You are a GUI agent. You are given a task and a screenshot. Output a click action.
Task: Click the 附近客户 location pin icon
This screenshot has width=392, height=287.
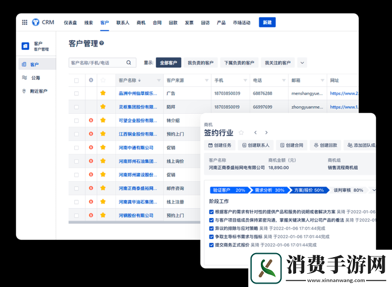click(x=24, y=91)
